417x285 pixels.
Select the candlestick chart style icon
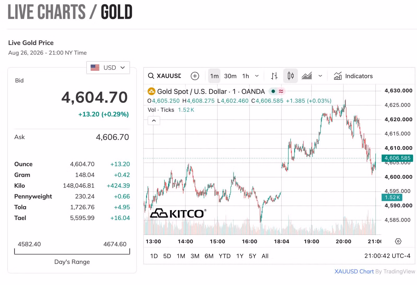291,76
